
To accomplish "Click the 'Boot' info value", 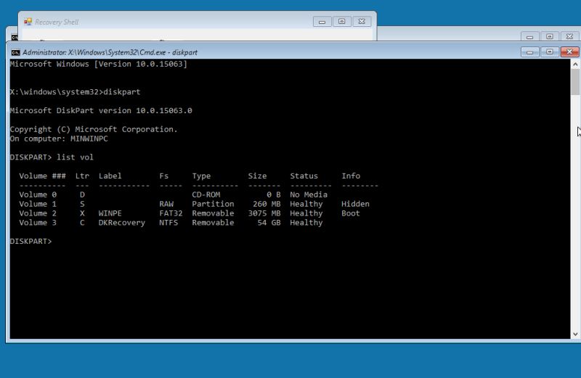I will coord(351,213).
